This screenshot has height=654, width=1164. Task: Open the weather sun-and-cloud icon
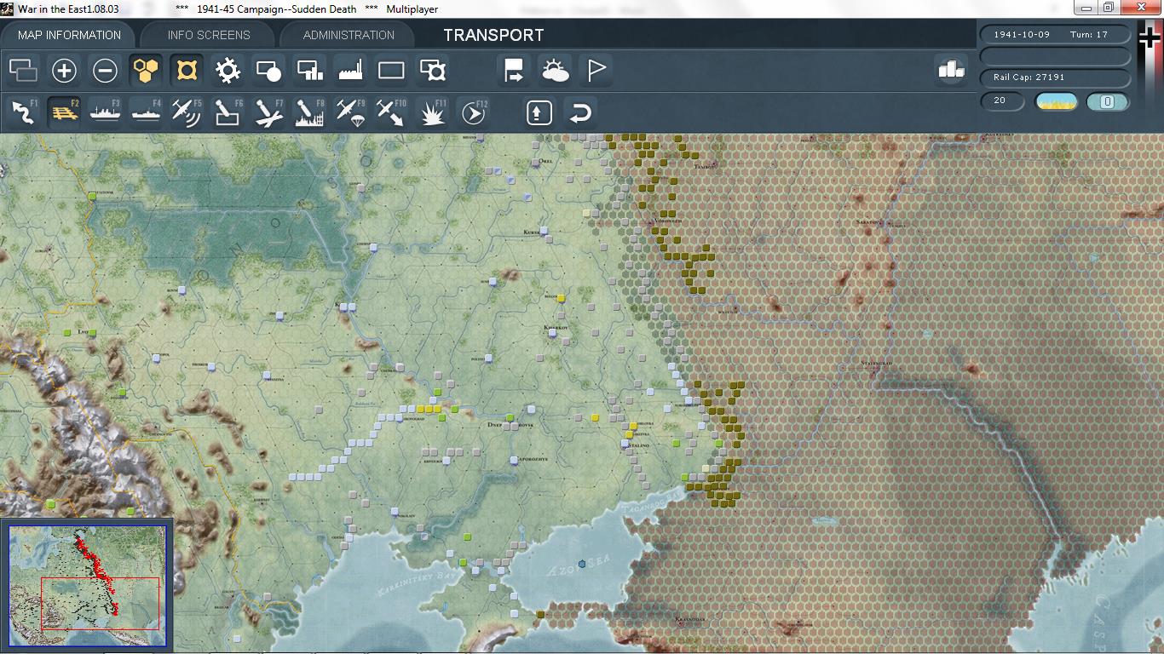(x=555, y=70)
